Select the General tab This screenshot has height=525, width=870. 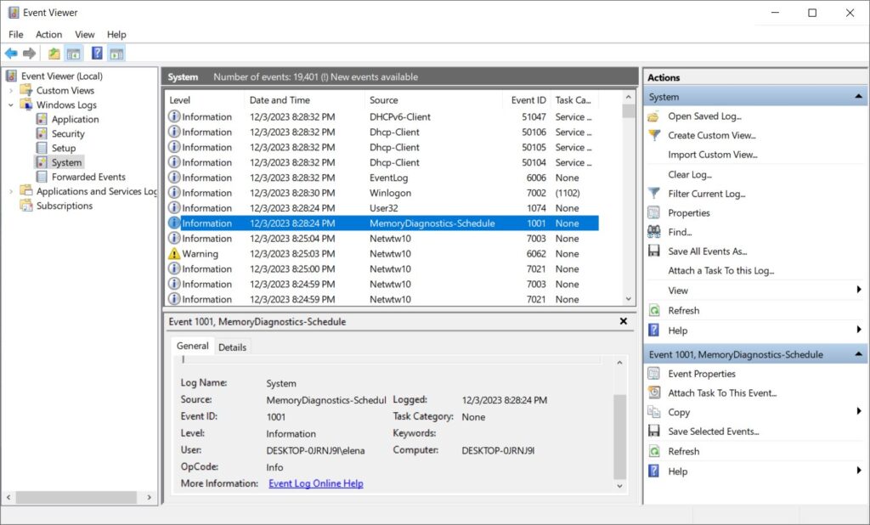193,346
